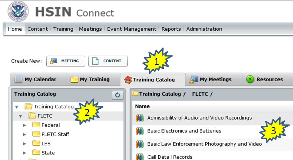Viewport: 293px width, 160px height.
Task: Switch to the My Calendar tab
Action: (39, 79)
